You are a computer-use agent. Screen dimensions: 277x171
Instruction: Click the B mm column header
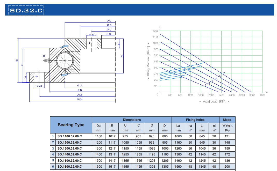coord(112,128)
